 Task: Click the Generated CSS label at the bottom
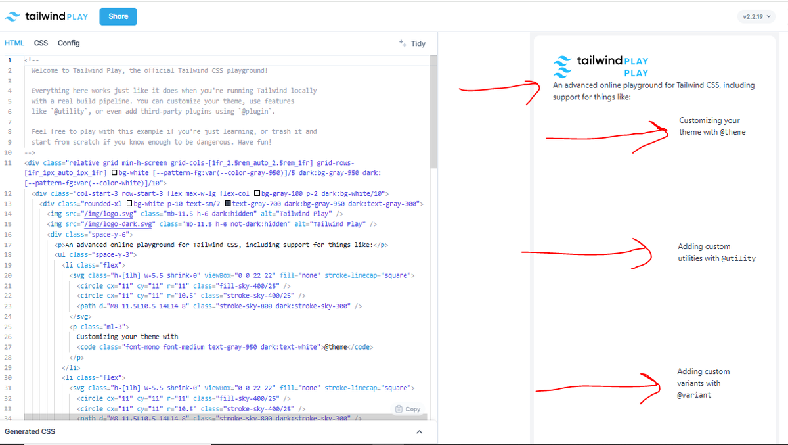tap(30, 431)
